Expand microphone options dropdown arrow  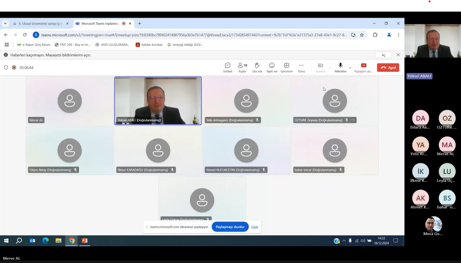[350, 68]
